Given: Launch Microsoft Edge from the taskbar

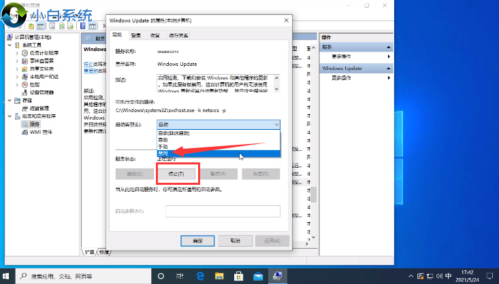Looking at the screenshot, I should [x=200, y=276].
